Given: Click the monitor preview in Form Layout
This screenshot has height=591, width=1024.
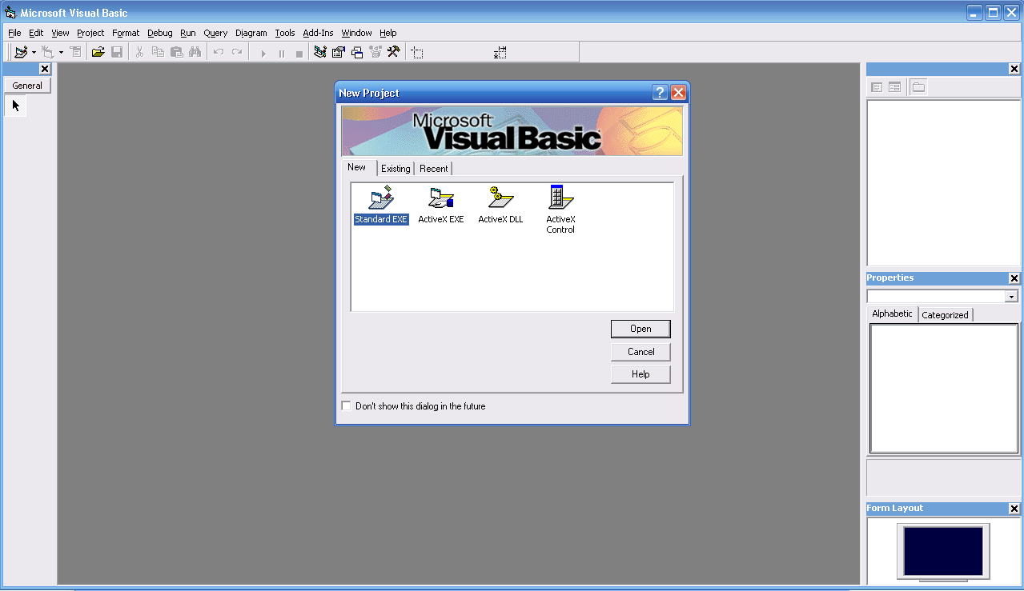Looking at the screenshot, I should 943,551.
